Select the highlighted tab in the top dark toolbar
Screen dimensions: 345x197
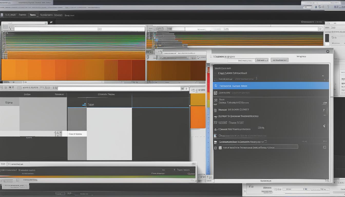pyautogui.click(x=33, y=15)
